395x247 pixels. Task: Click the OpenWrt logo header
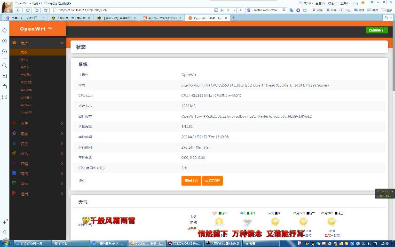click(x=36, y=29)
